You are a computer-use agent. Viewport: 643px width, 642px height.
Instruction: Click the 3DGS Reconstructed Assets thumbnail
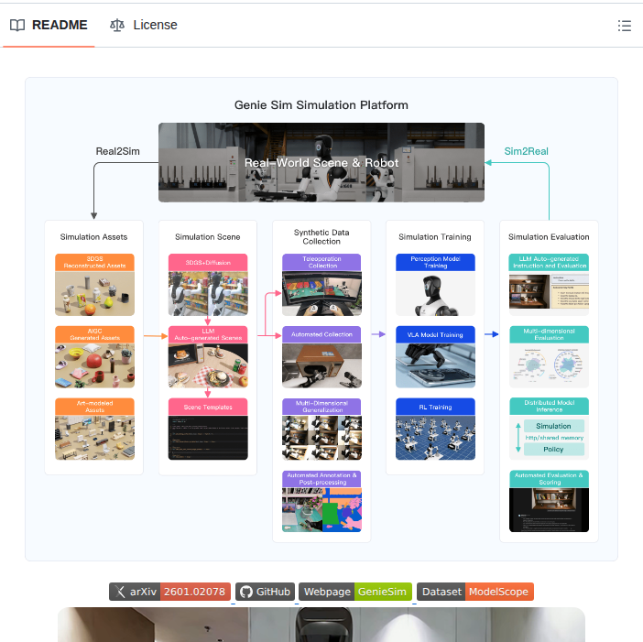tap(94, 293)
